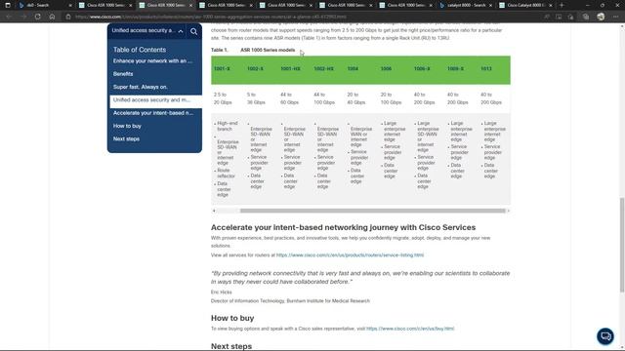Select the 1001-X column header
625x351 pixels.
pos(222,69)
